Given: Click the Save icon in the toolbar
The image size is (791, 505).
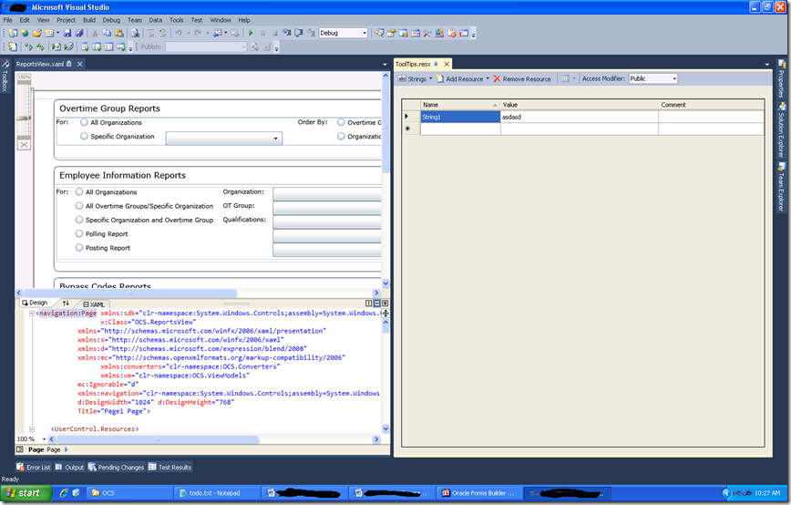Looking at the screenshot, I should tap(67, 33).
